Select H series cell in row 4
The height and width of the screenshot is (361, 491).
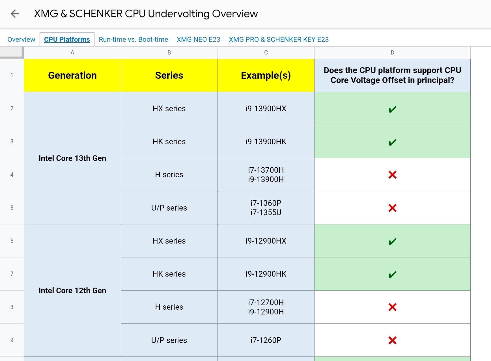point(169,175)
